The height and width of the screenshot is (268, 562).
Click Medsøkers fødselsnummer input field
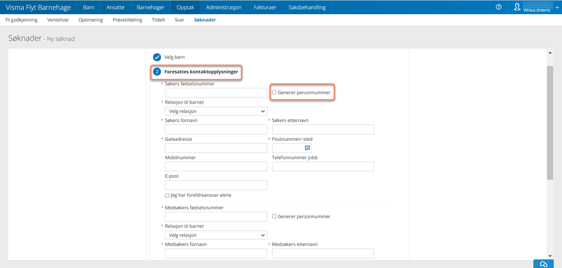point(216,217)
